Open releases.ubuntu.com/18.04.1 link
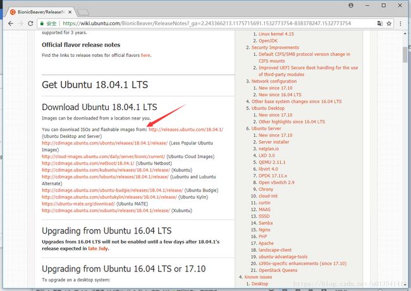Screen dimensions: 411x291 [x=186, y=130]
